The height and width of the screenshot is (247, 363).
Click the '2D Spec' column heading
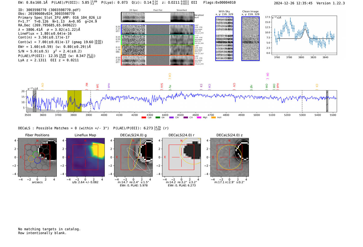134,10
